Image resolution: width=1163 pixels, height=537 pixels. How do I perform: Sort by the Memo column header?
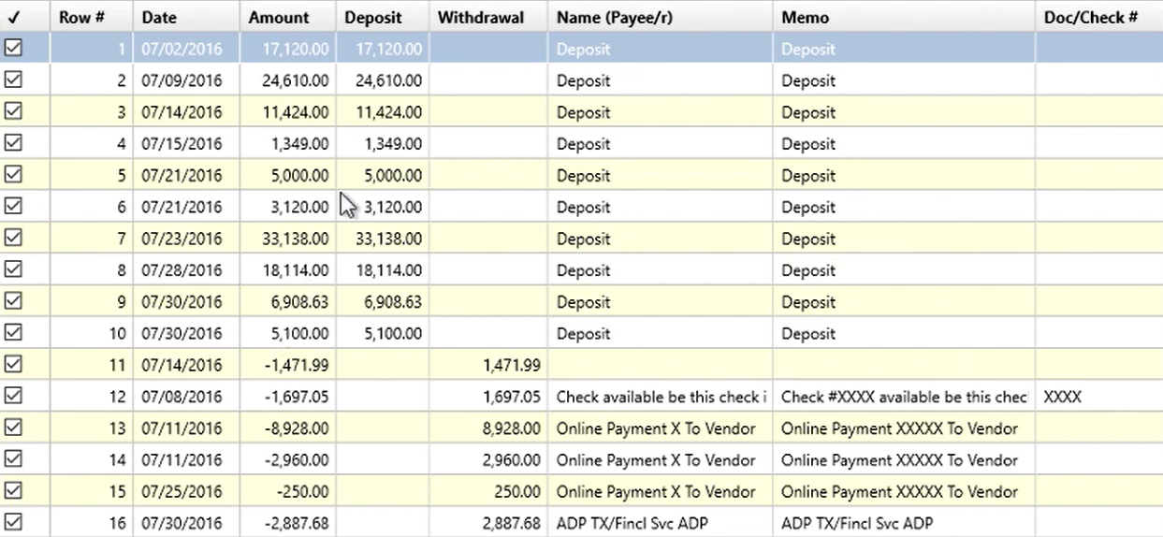pyautogui.click(x=904, y=17)
